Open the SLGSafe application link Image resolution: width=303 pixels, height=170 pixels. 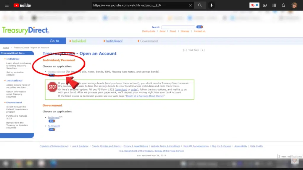coord(54,126)
